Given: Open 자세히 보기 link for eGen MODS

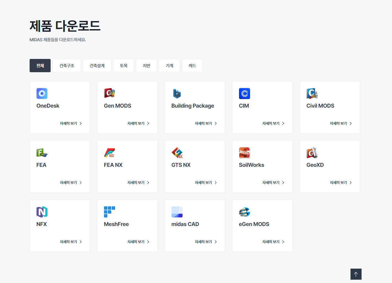Looking at the screenshot, I should (273, 242).
